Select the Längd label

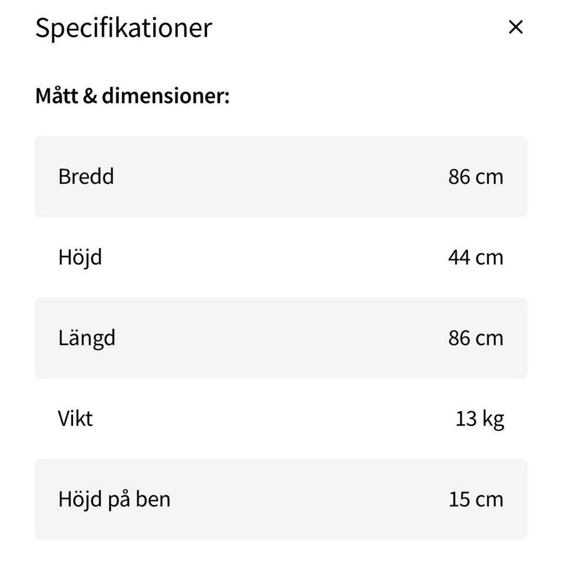pyautogui.click(x=87, y=338)
